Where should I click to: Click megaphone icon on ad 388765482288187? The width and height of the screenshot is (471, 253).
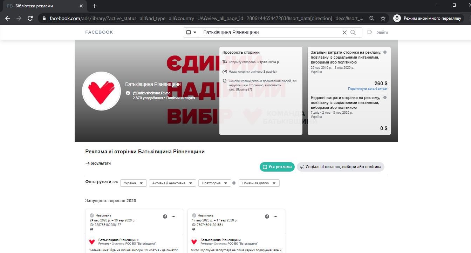click(91, 229)
